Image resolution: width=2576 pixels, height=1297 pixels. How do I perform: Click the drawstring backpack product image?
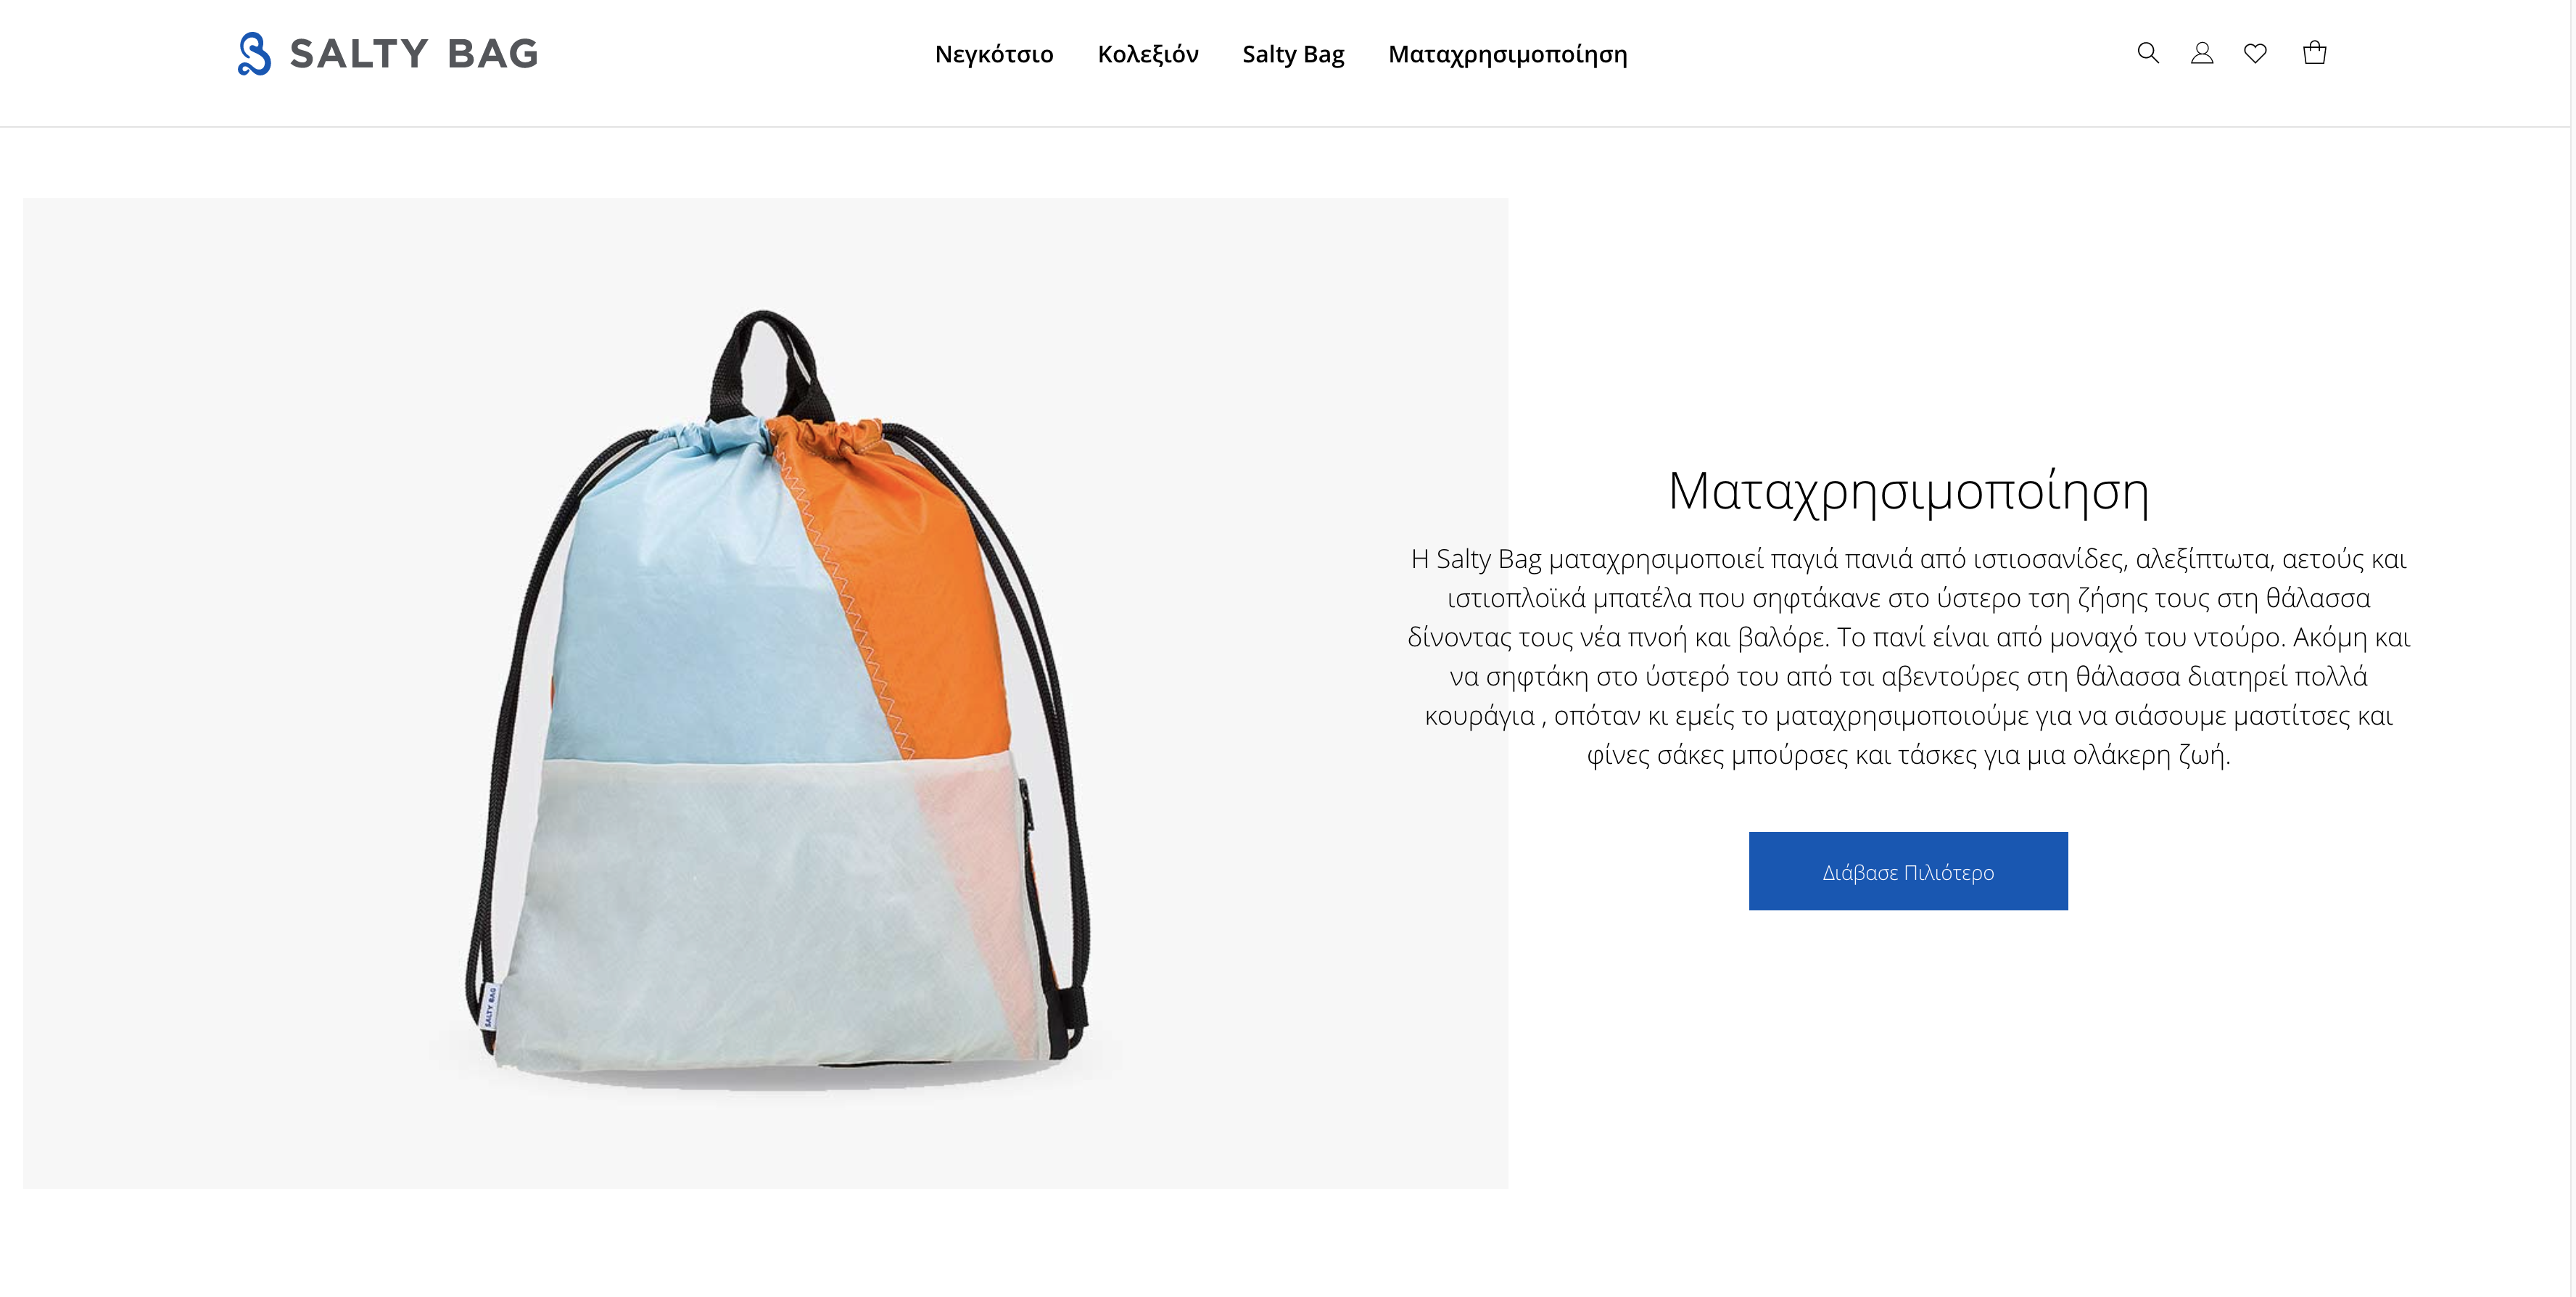(x=765, y=693)
